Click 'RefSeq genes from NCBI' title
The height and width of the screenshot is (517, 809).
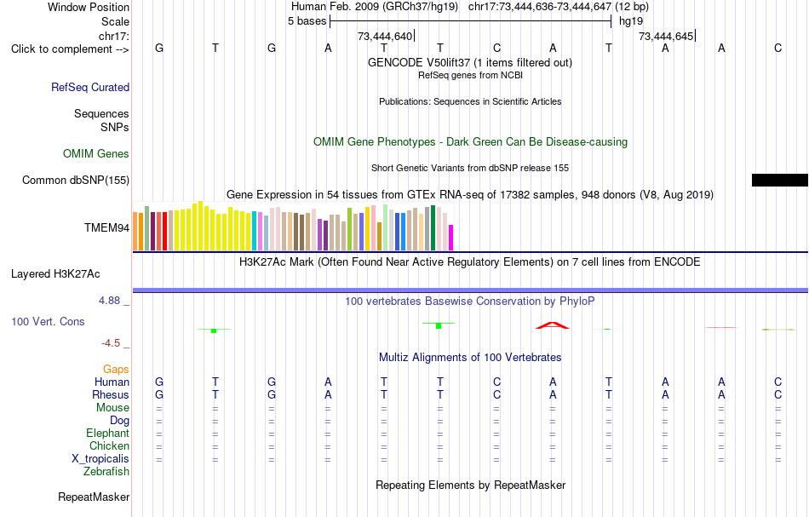coord(470,75)
